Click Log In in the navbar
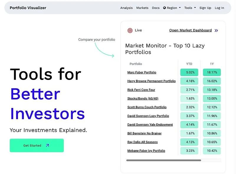This screenshot has height=174, width=236. [x=219, y=8]
